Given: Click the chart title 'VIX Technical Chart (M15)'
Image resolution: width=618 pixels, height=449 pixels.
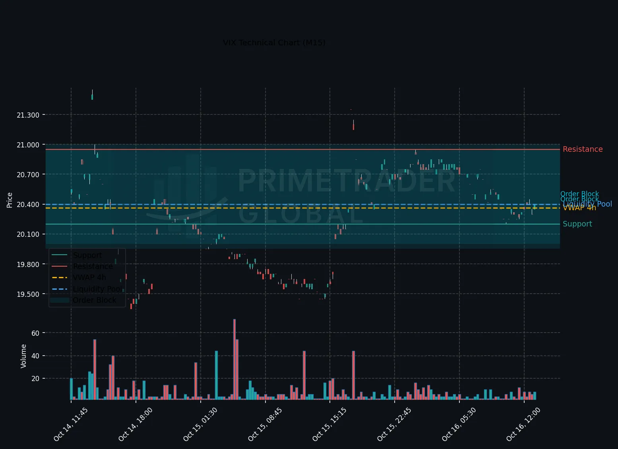Looking at the screenshot, I should [x=274, y=43].
